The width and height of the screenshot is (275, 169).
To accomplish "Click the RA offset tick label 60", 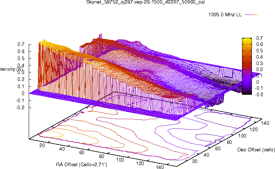I will click(x=82, y=153).
